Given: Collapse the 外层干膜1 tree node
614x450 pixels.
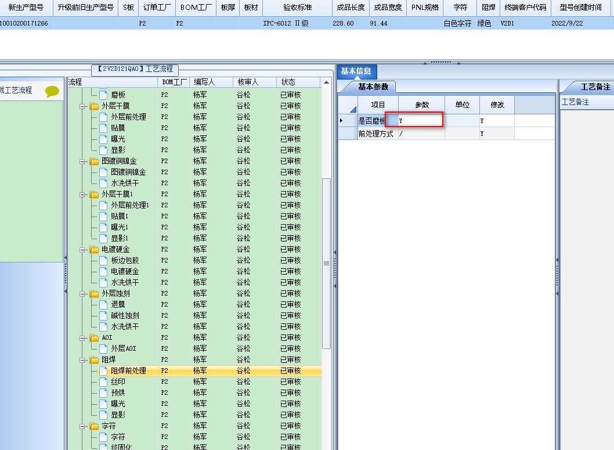Looking at the screenshot, I should 82,195.
